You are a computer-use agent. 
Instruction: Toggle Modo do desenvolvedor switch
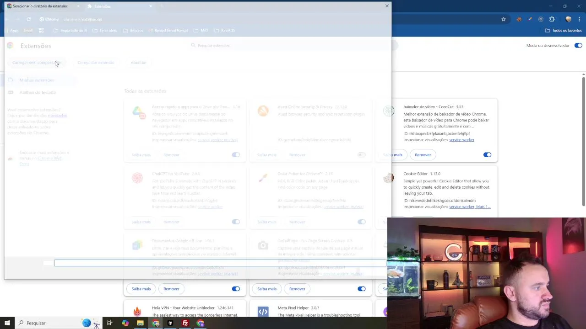[578, 45]
